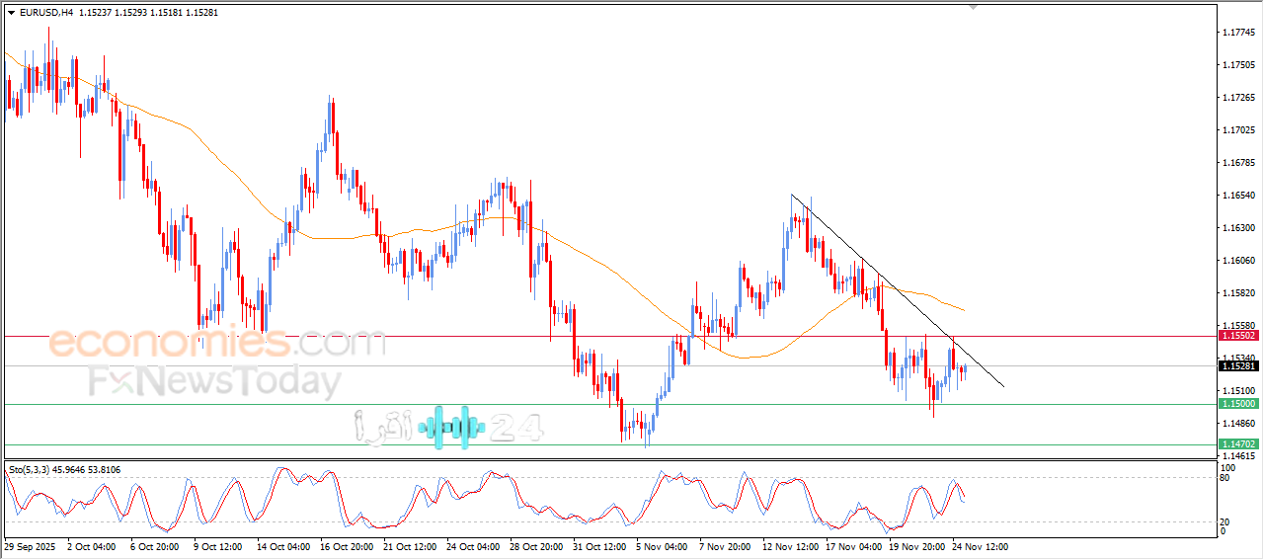Screen dimensions: 1264x560
Task: Select the lowest green horizontal support line
Action: 592,444
